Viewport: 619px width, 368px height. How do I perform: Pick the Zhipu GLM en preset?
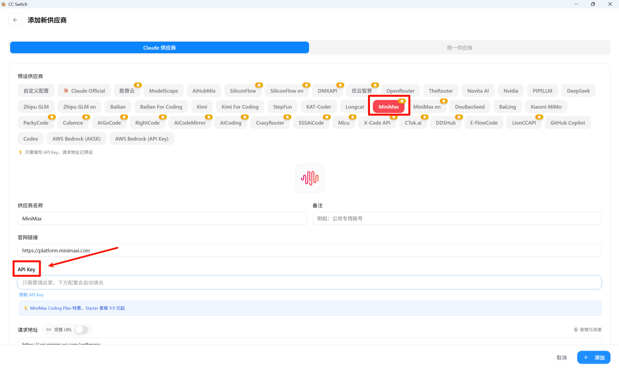pyautogui.click(x=79, y=107)
